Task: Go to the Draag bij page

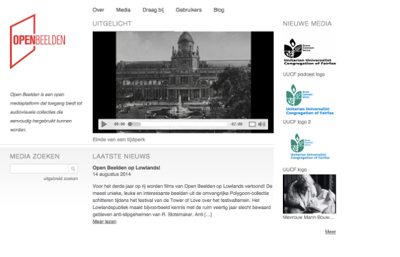Action: point(153,10)
